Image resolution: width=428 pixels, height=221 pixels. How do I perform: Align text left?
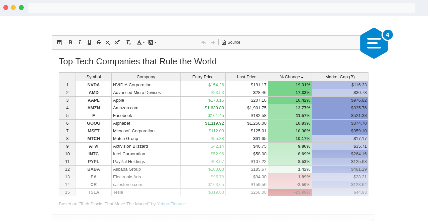pyautogui.click(x=164, y=42)
